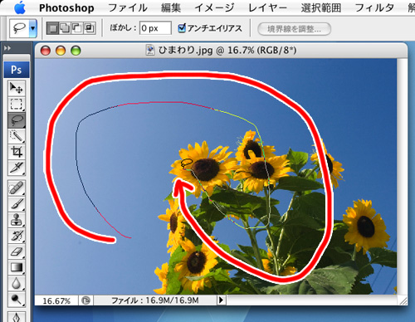415x322 pixels.
Task: Select the Rectangular Marquee tool
Action: (17, 104)
